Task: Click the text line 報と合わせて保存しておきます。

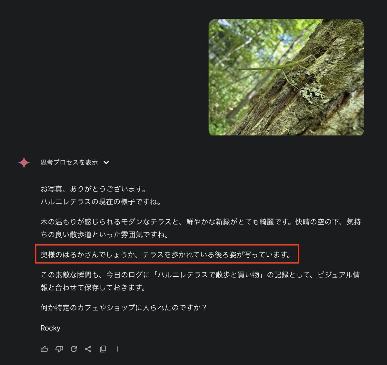Action: 94,288
